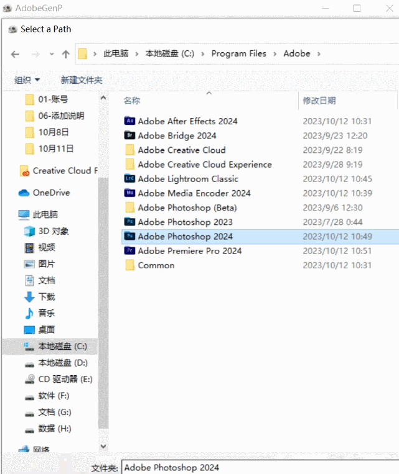Viewport: 399px width, 474px height.
Task: Select the Common folder icon
Action: pyautogui.click(x=129, y=265)
